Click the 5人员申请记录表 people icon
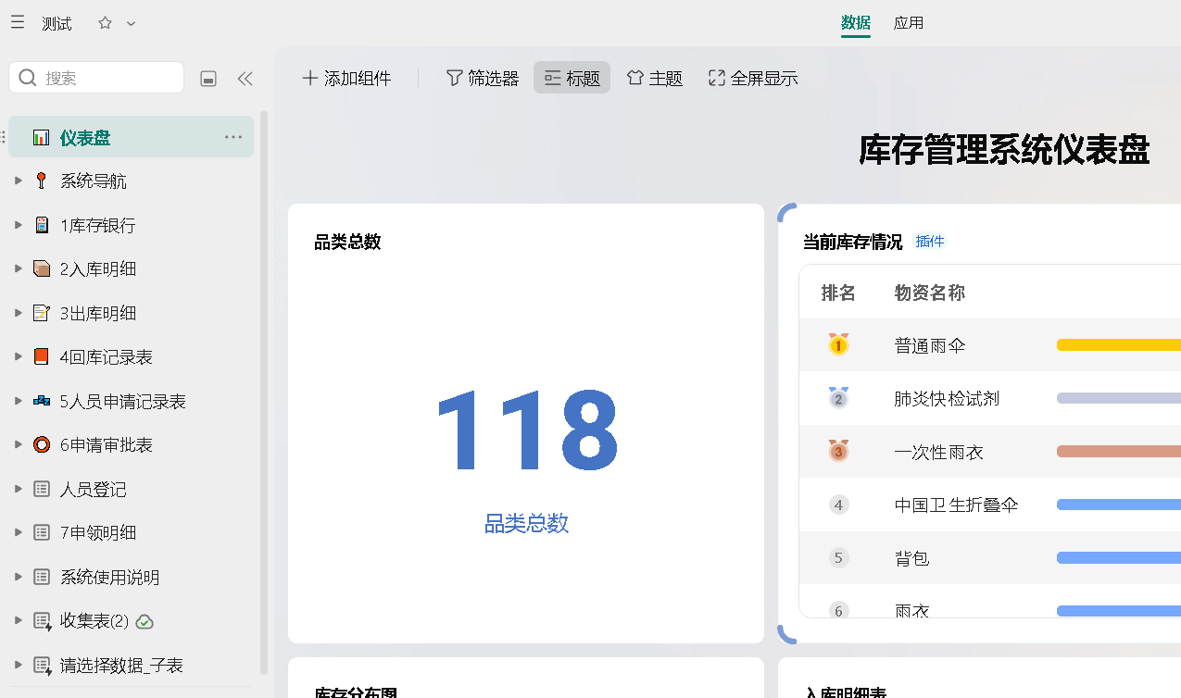The image size is (1181, 698). point(42,401)
